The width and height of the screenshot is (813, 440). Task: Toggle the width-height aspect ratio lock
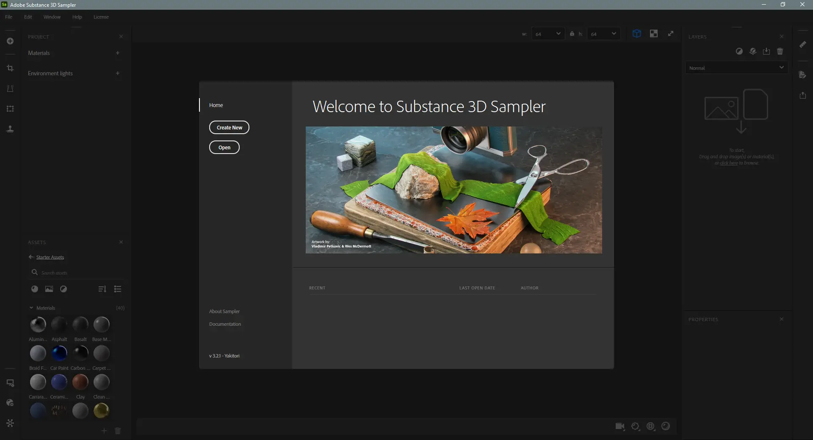pos(572,33)
